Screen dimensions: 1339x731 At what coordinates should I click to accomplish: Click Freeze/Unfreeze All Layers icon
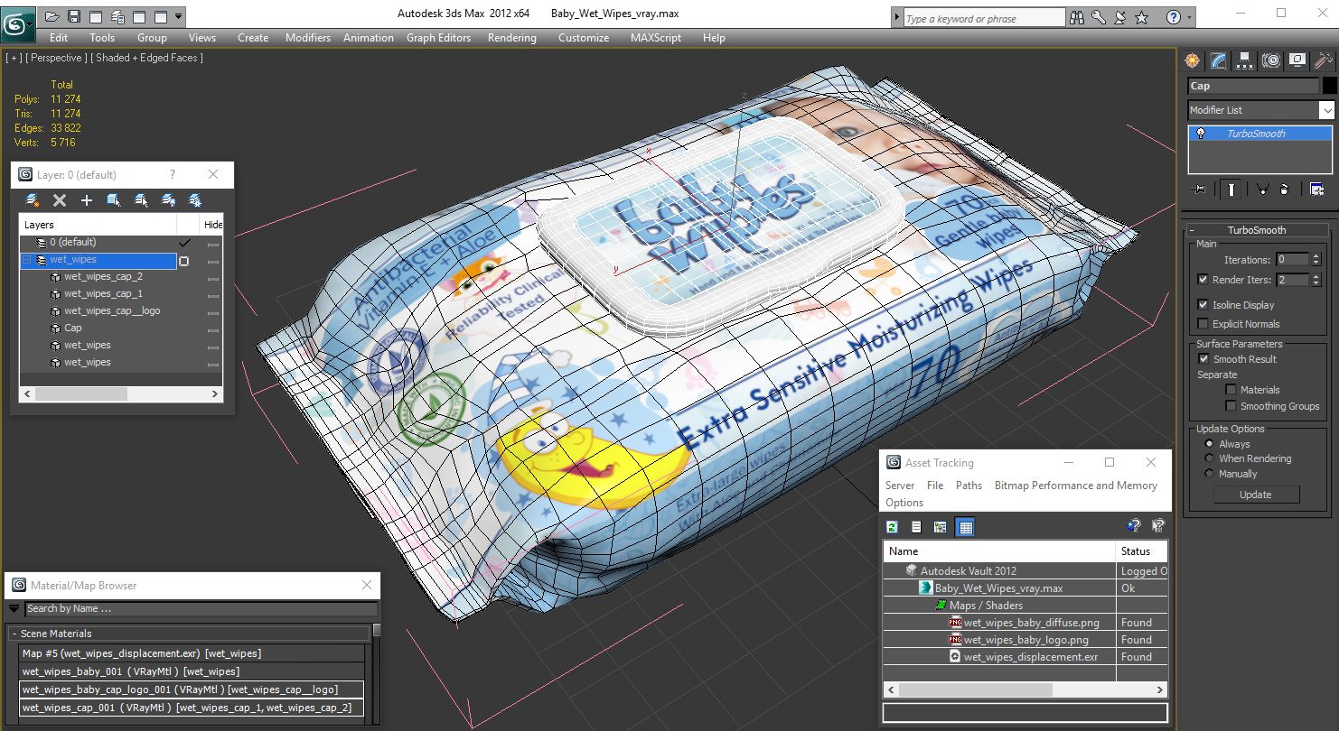(x=195, y=200)
